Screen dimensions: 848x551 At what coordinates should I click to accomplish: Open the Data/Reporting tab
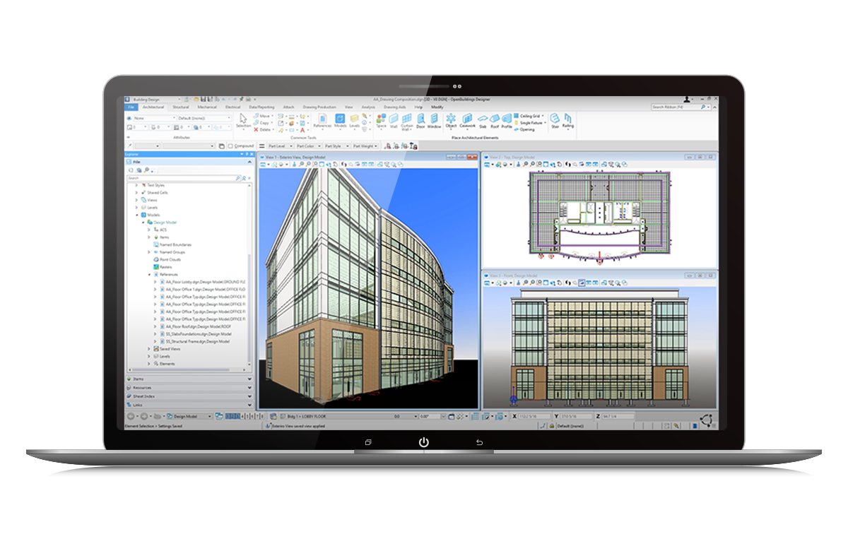tap(262, 107)
